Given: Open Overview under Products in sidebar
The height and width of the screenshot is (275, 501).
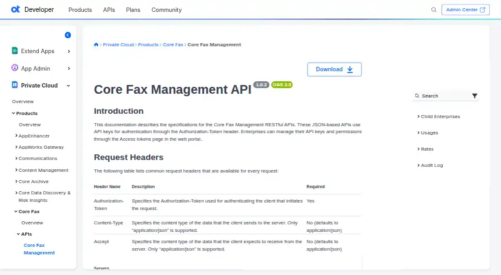Looking at the screenshot, I should (x=29, y=124).
